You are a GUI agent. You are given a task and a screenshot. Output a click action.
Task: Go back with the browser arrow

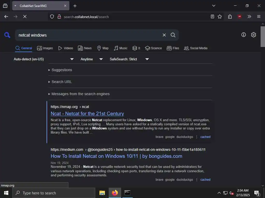click(x=6, y=16)
